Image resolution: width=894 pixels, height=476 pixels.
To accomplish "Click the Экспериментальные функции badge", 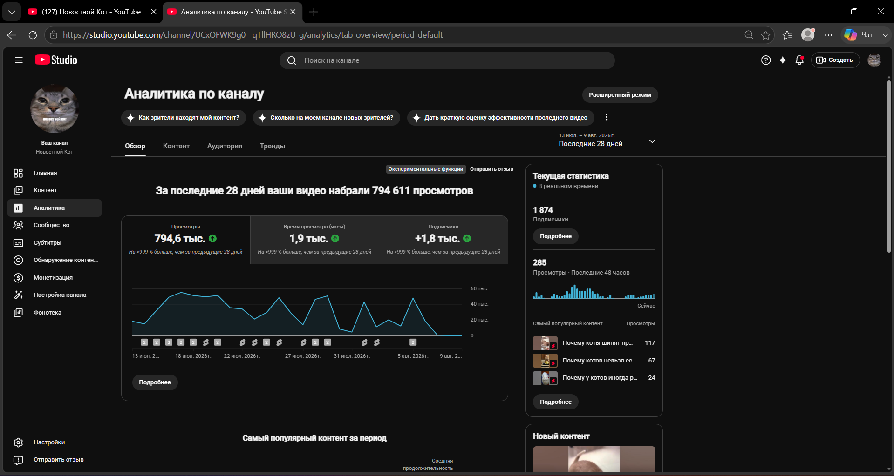I will tap(426, 169).
